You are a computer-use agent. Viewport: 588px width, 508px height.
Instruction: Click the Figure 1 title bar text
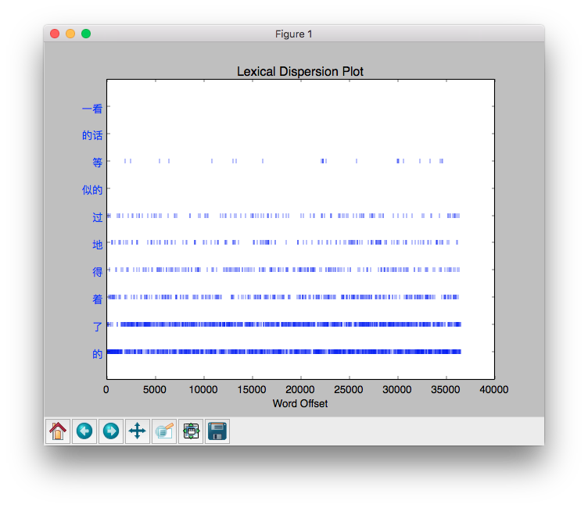pyautogui.click(x=293, y=34)
